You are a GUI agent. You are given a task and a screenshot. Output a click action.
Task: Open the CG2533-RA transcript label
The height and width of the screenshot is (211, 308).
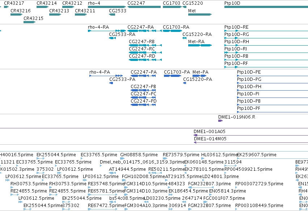point(122,34)
